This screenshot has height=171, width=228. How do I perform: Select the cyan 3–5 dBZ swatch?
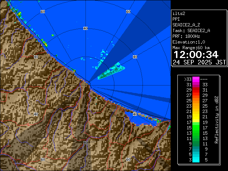click(196, 159)
